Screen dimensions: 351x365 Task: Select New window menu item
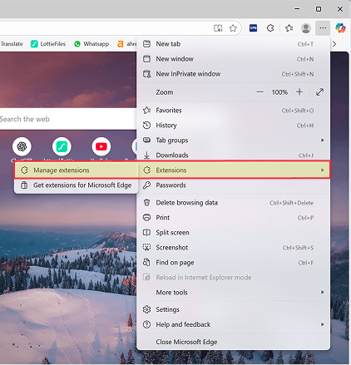(x=233, y=59)
